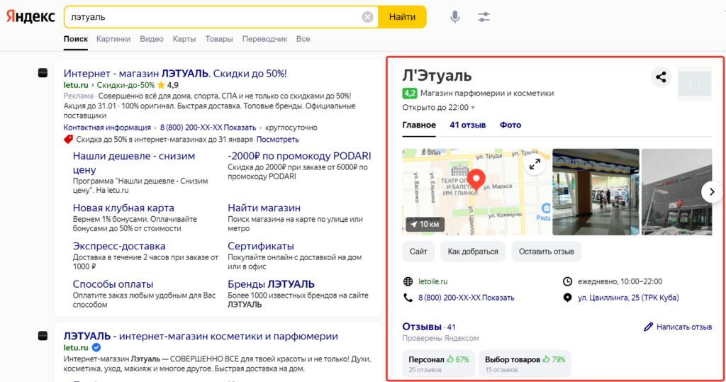Select the Главное tab in the company card

coord(419,125)
